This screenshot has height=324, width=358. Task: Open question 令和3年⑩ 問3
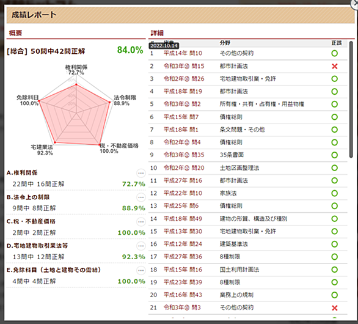click(x=182, y=307)
